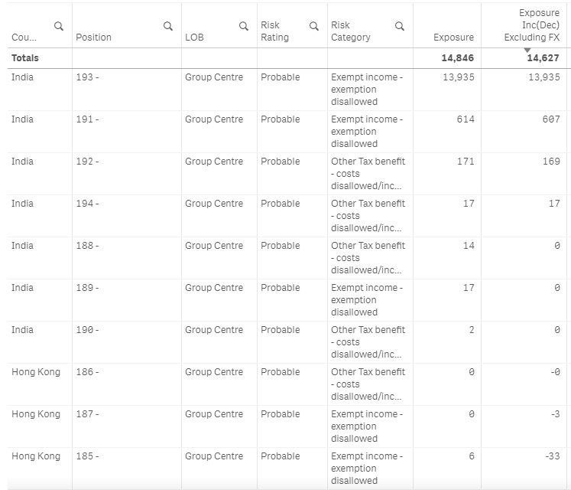Click the sort arrow under Excluding FX header
Screen dimensions: 571x490
[527, 51]
